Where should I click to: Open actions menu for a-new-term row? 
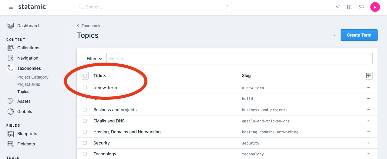[x=368, y=88]
